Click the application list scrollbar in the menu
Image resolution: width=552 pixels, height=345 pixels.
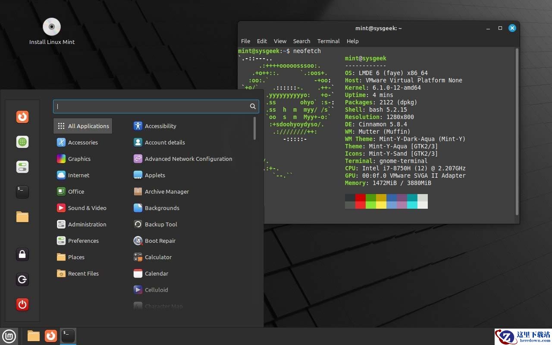click(x=255, y=129)
